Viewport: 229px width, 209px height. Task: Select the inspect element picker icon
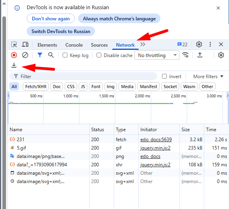pyautogui.click(x=14, y=44)
